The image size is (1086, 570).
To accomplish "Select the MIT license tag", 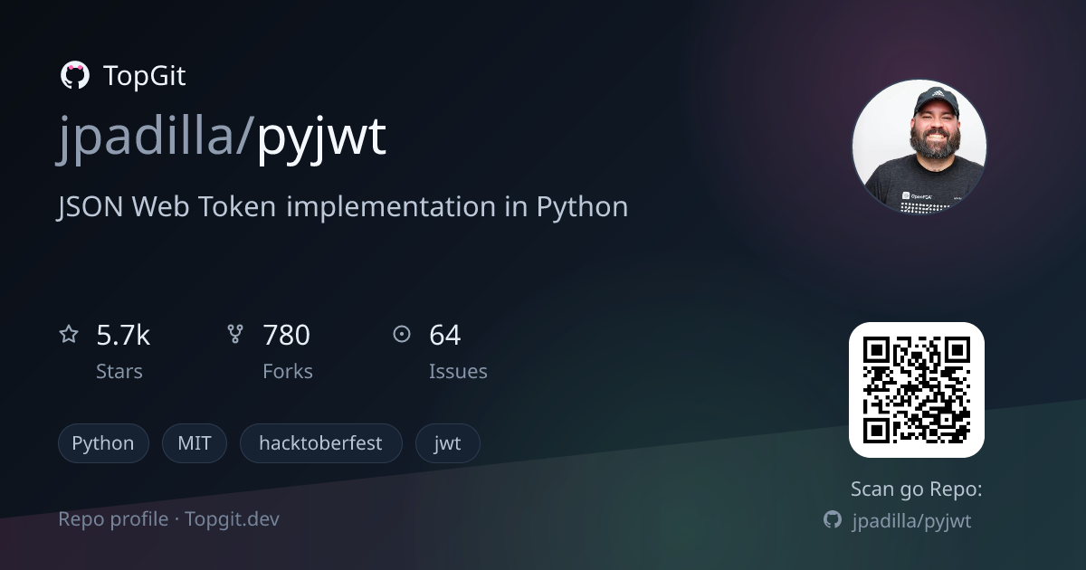I will 195,443.
